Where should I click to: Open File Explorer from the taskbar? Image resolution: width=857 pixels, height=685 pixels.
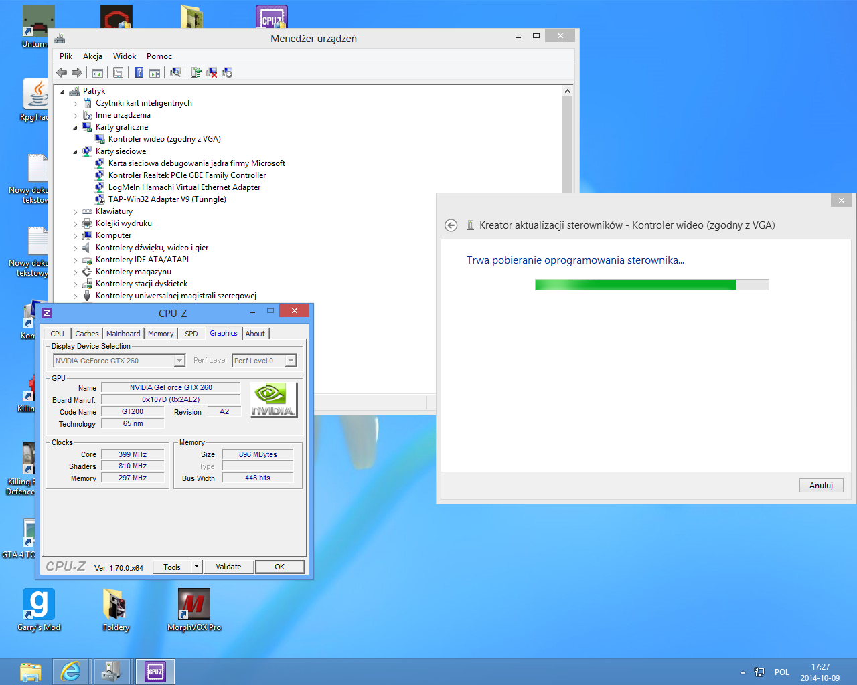[31, 672]
